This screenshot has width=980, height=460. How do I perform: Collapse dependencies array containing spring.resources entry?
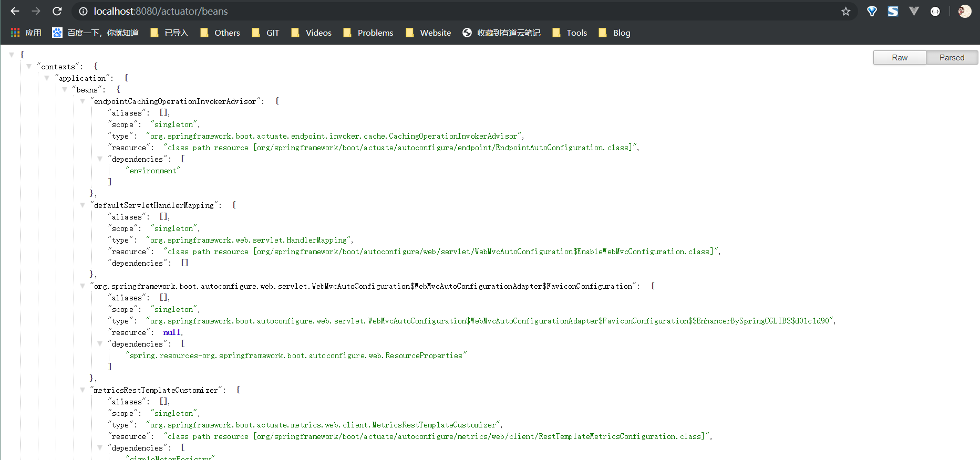point(100,343)
